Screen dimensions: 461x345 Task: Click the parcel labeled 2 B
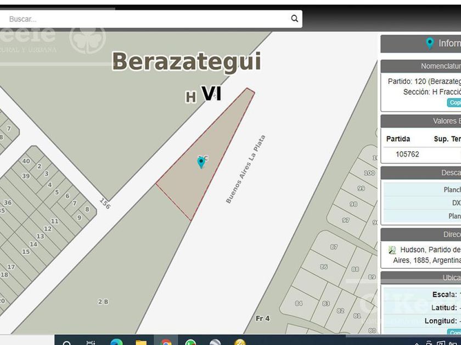point(103,302)
